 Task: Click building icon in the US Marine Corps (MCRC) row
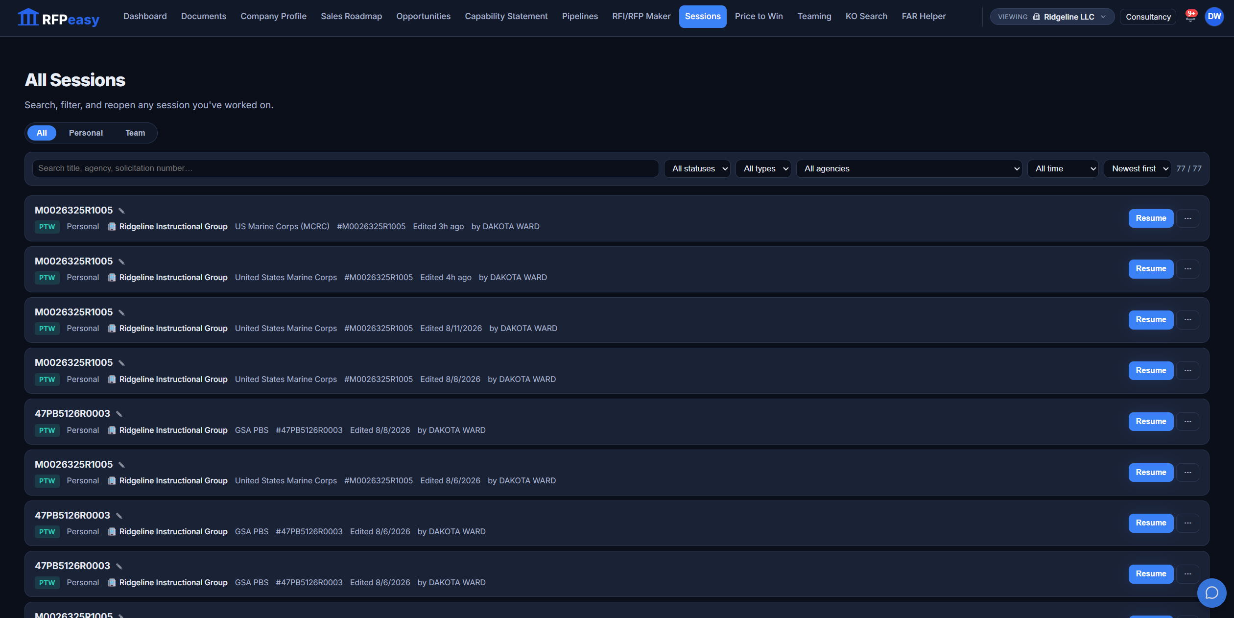coord(112,227)
